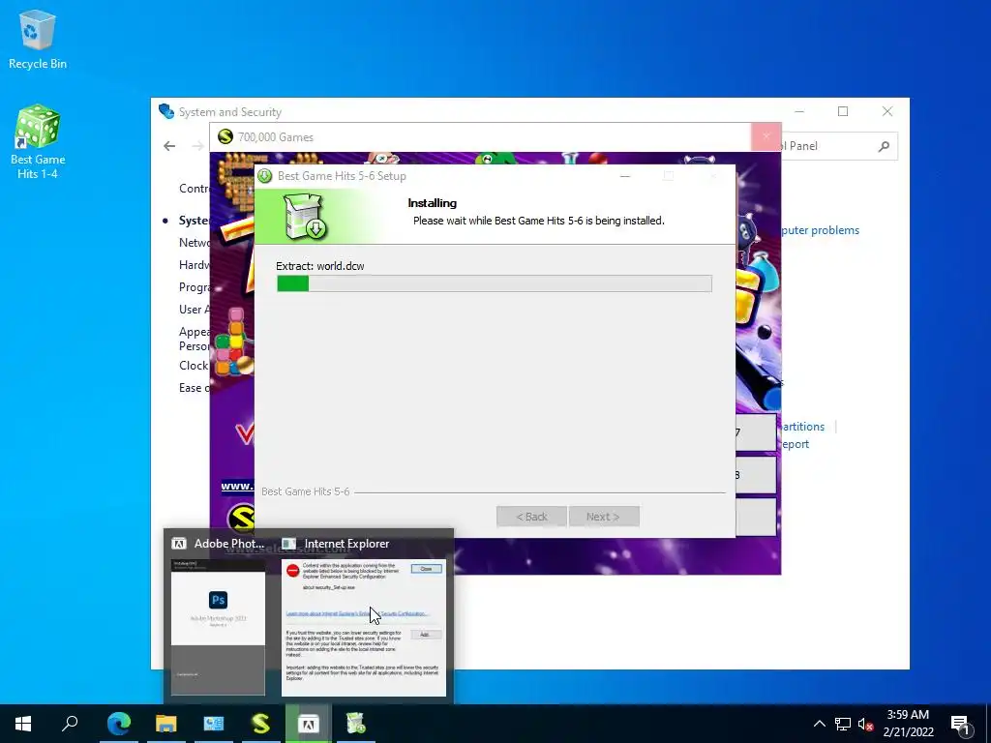The height and width of the screenshot is (743, 991).
Task: Minimize the Best Game Hits 5-6 Setup window
Action: click(x=625, y=176)
